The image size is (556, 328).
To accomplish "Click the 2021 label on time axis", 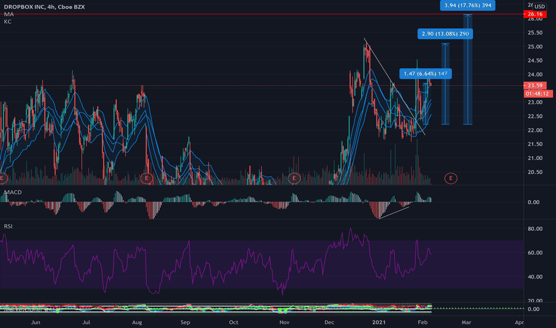I will (x=379, y=322).
